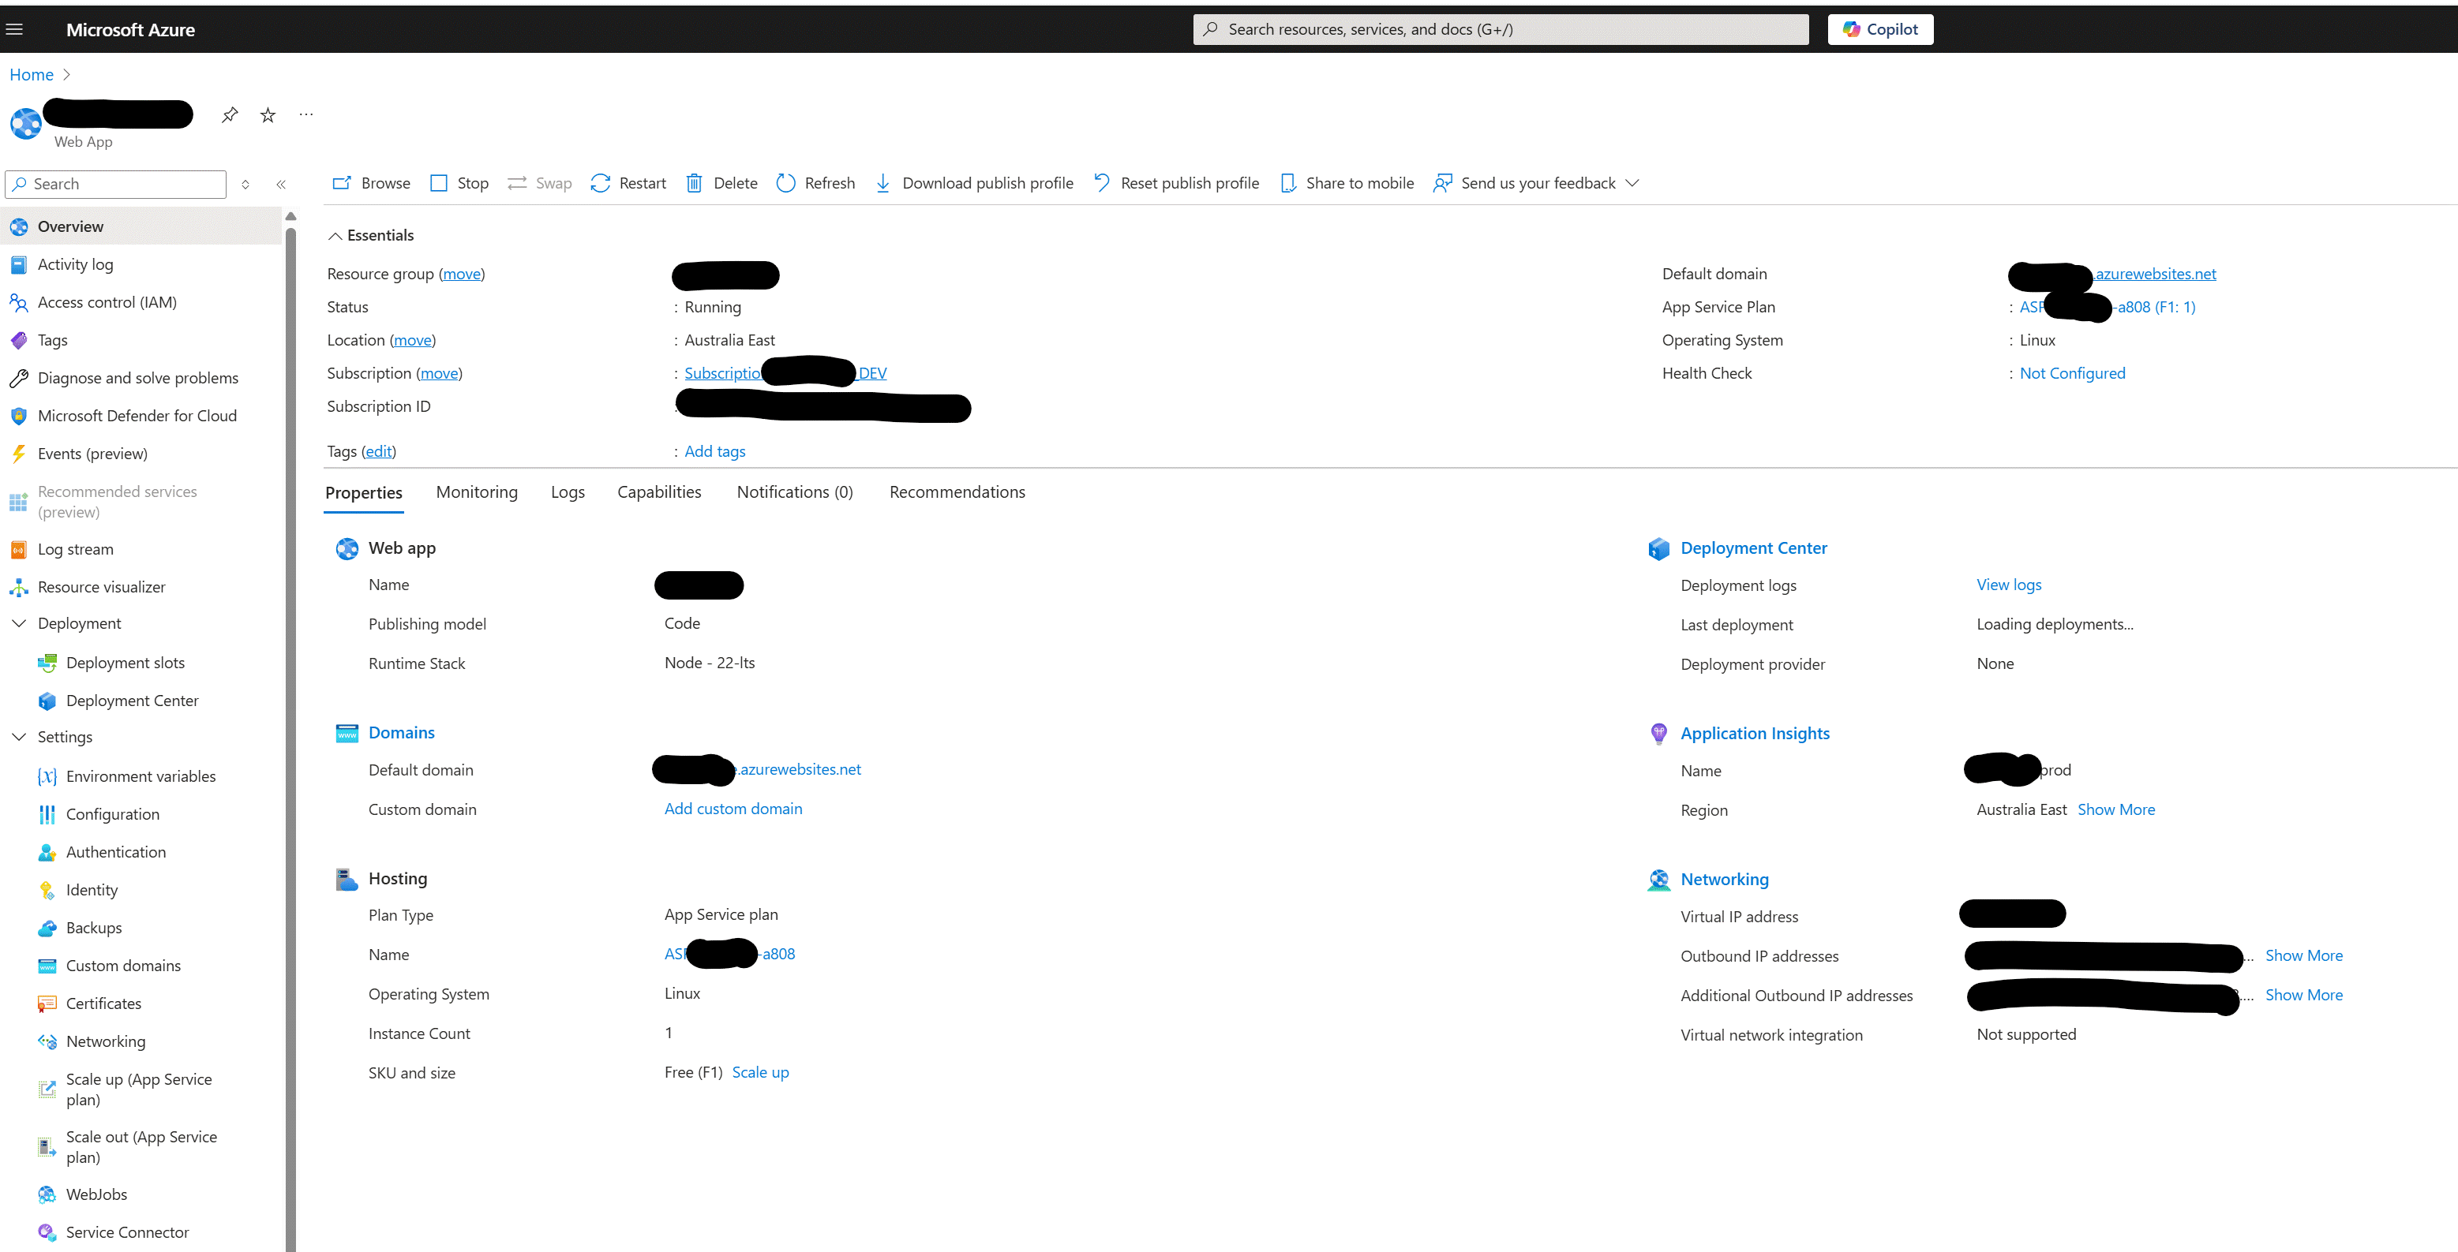Open the ellipsis more options menu
Image resolution: width=2458 pixels, height=1252 pixels.
click(305, 114)
